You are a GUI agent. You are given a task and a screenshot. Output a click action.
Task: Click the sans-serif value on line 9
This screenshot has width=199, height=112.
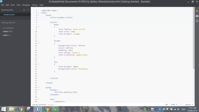79,29
